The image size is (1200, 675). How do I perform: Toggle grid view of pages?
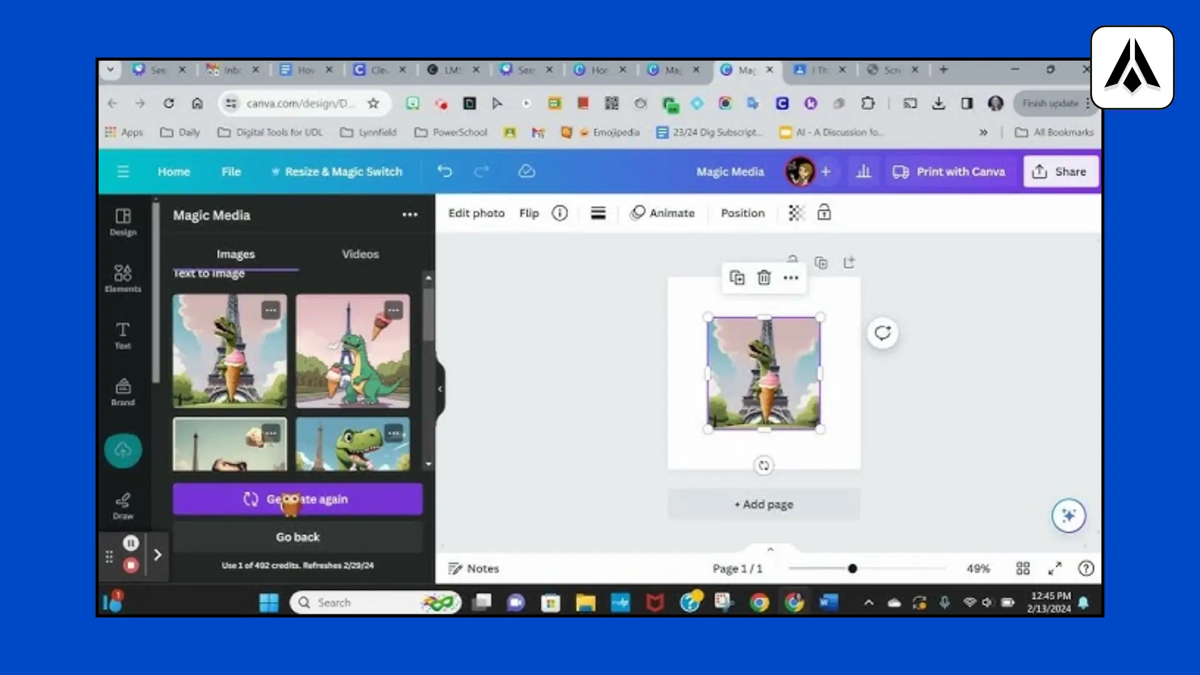[1023, 568]
